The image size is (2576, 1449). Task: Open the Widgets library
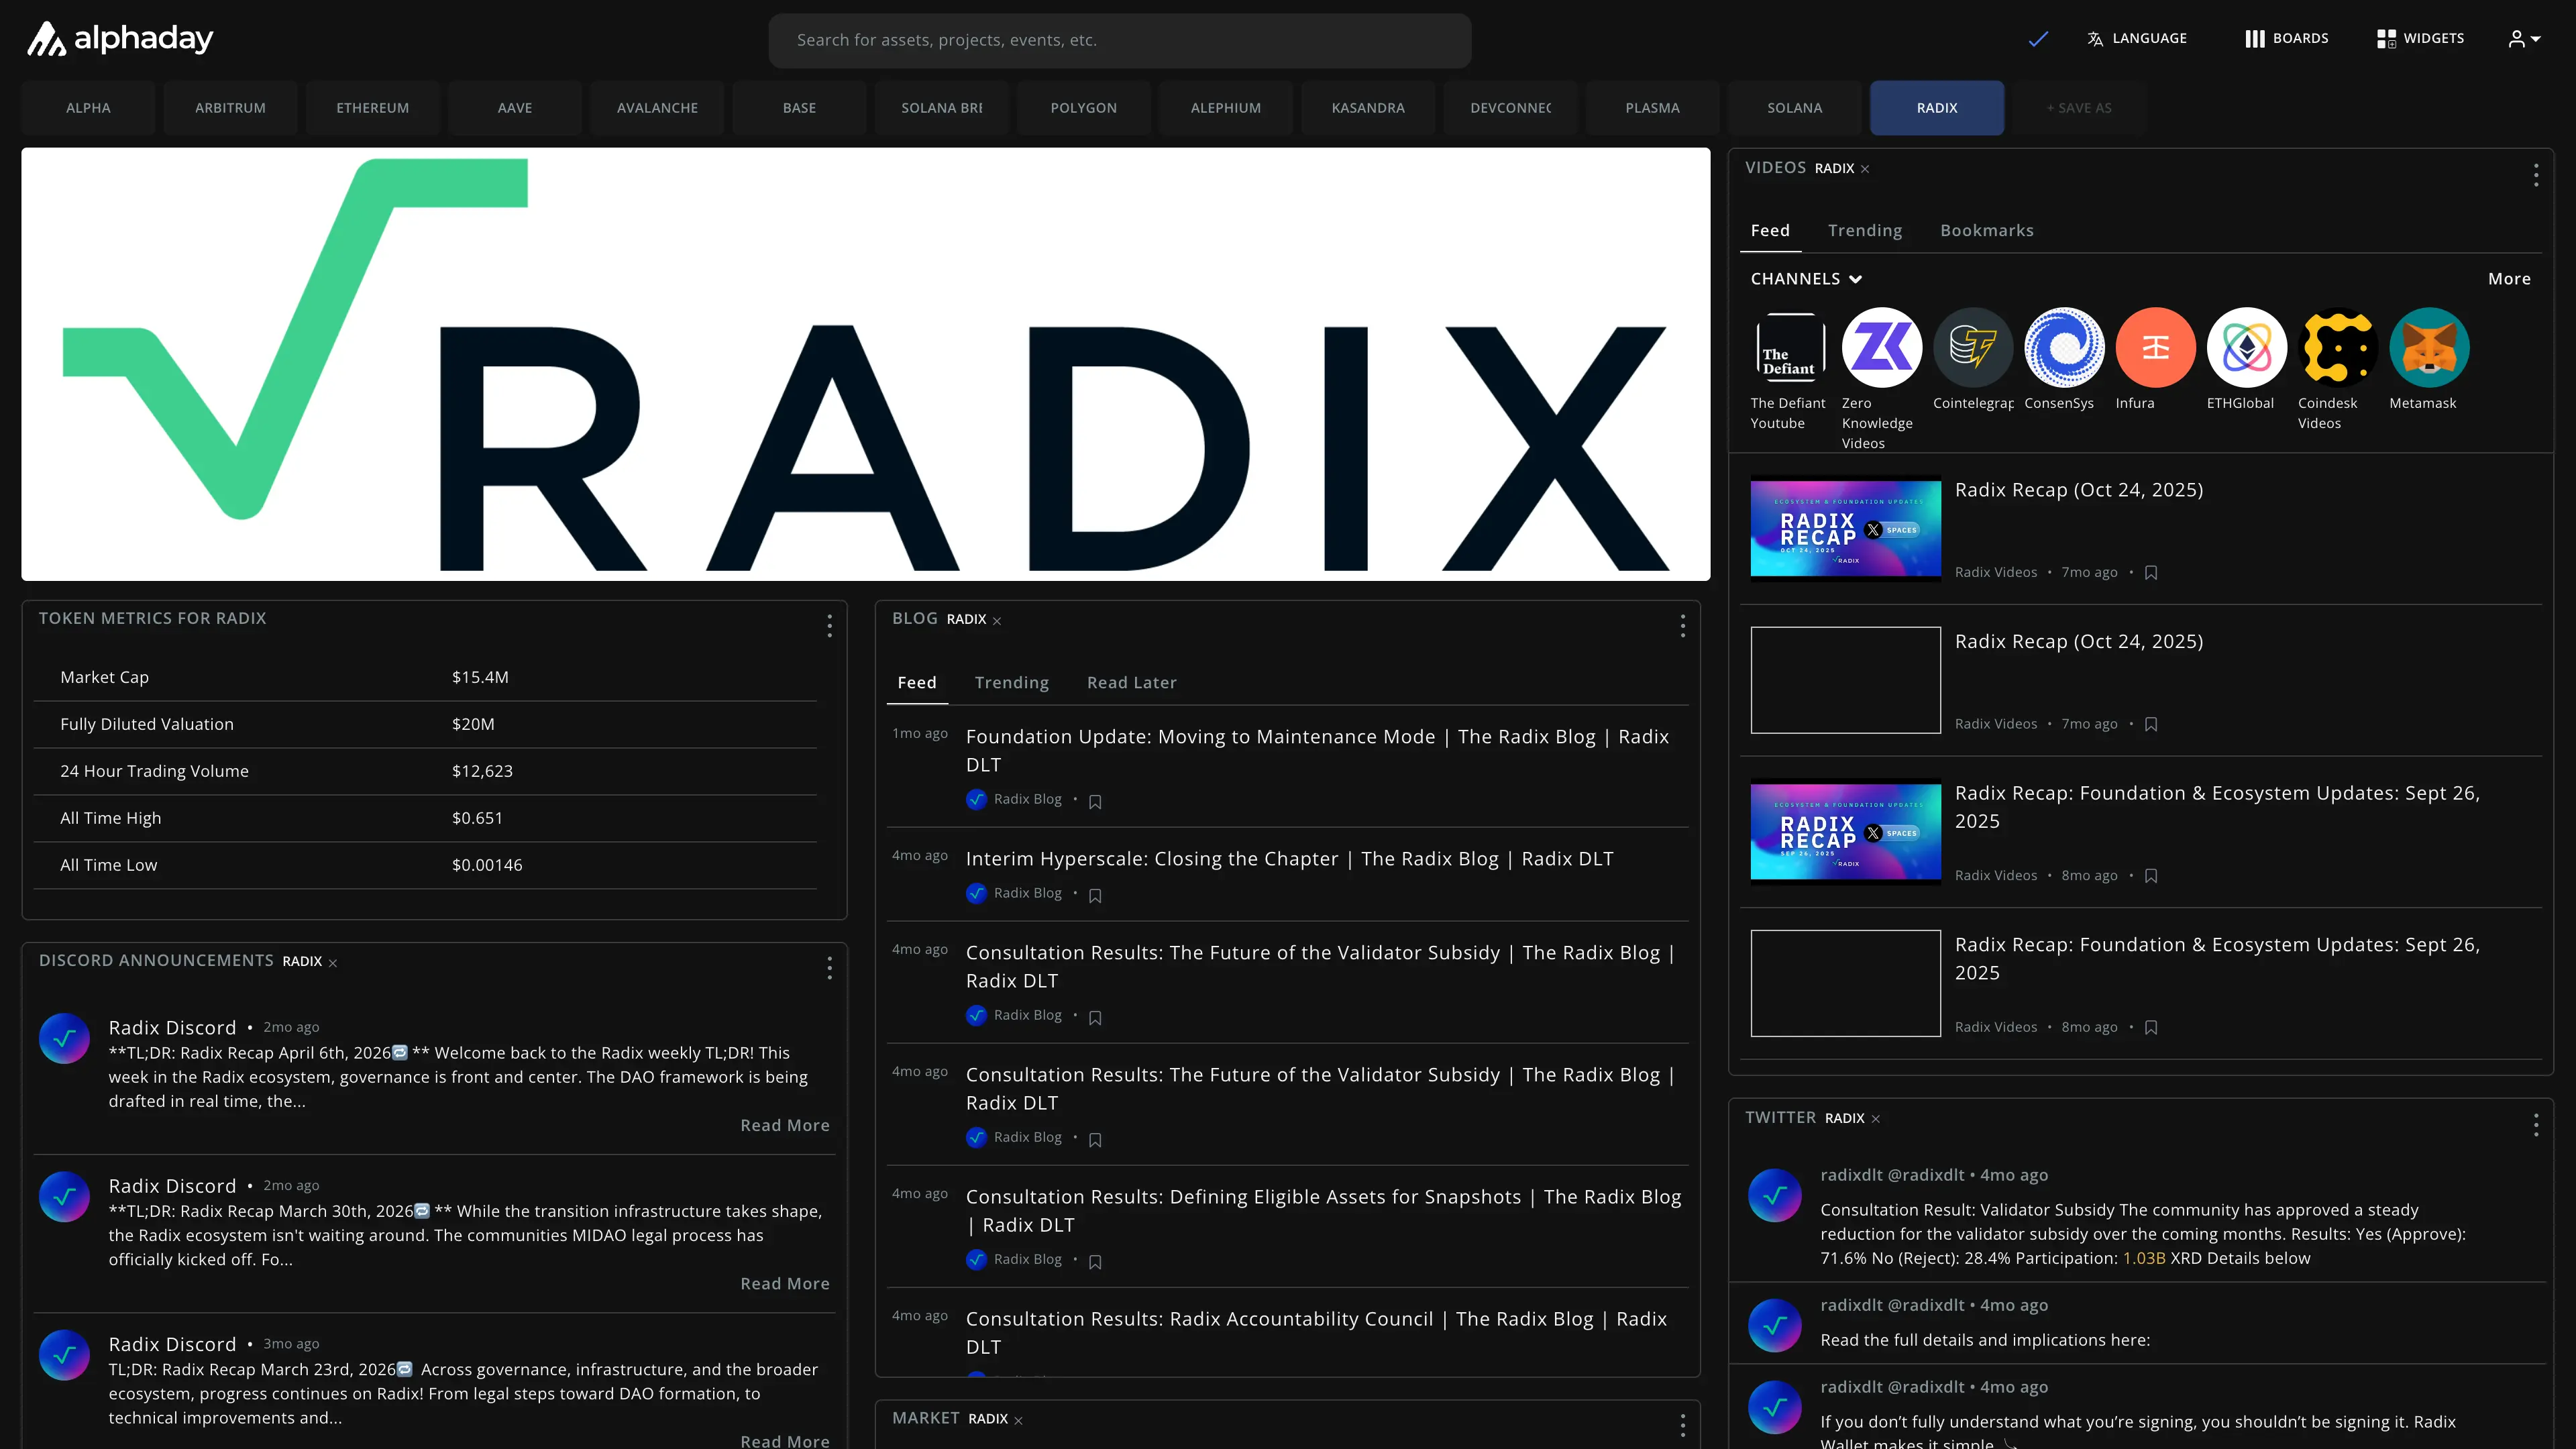(x=2420, y=39)
